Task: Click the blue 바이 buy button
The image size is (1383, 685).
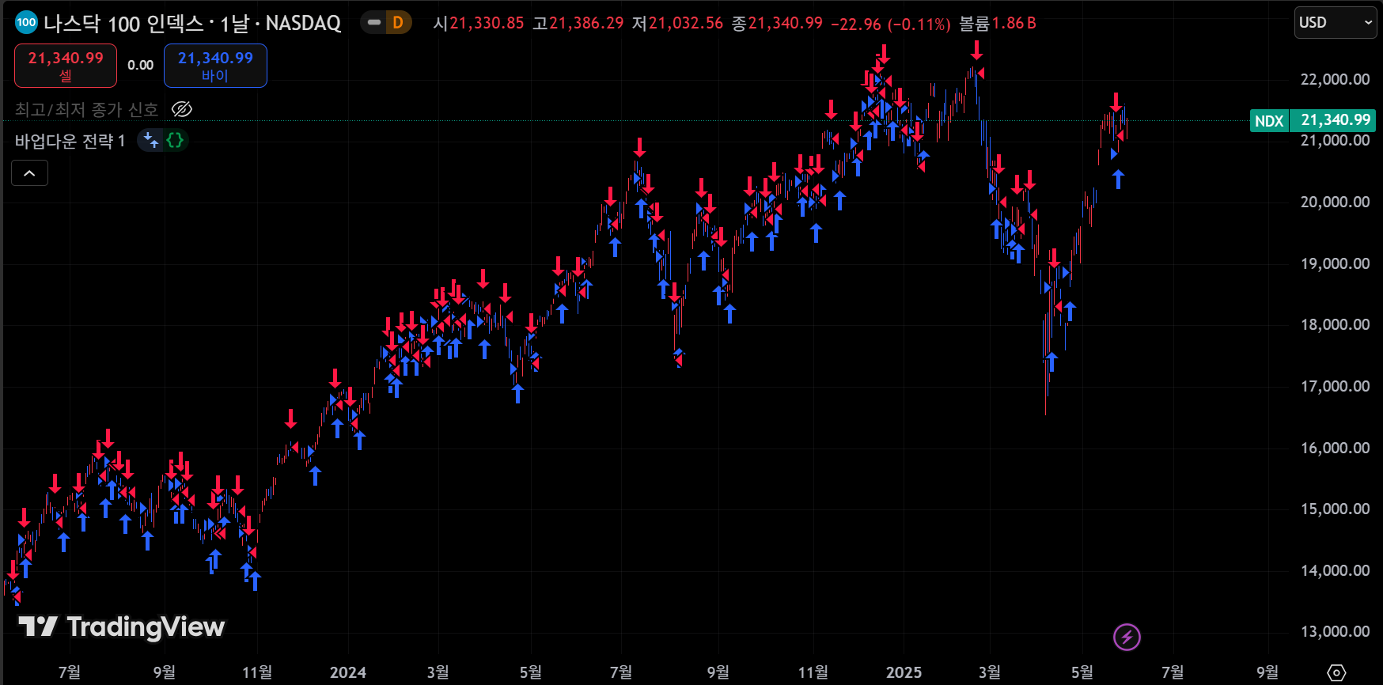Action: 215,66
